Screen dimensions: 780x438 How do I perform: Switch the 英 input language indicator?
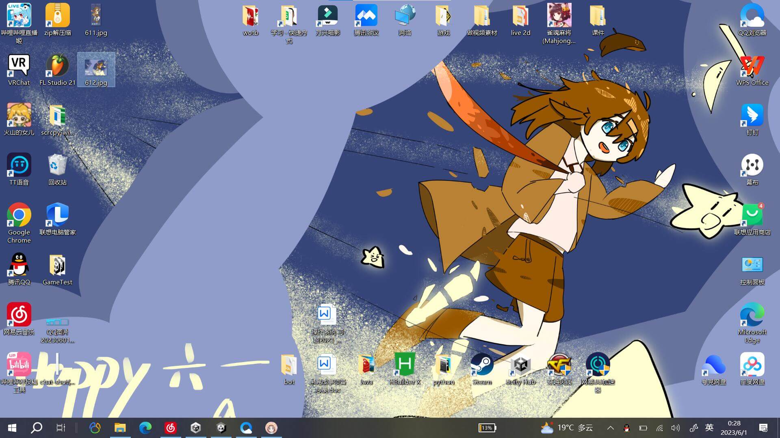pyautogui.click(x=709, y=428)
